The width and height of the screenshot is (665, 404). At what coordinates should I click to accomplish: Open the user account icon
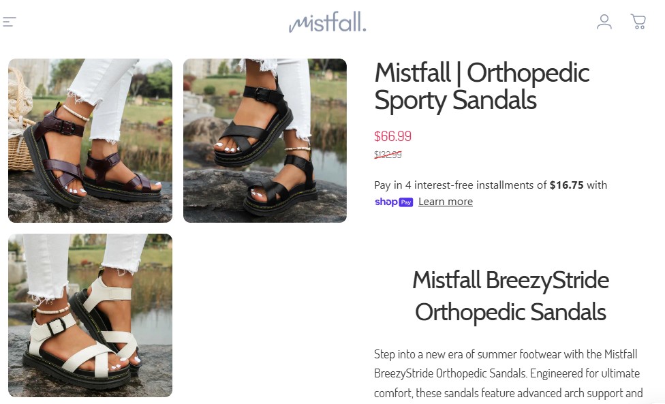point(604,22)
